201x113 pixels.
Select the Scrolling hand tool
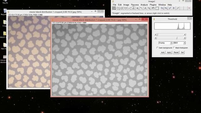153,8
